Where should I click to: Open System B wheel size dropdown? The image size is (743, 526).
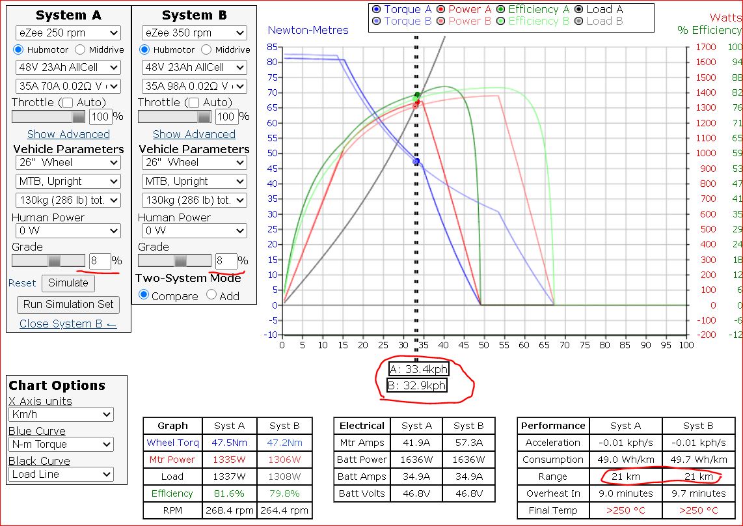tap(195, 162)
